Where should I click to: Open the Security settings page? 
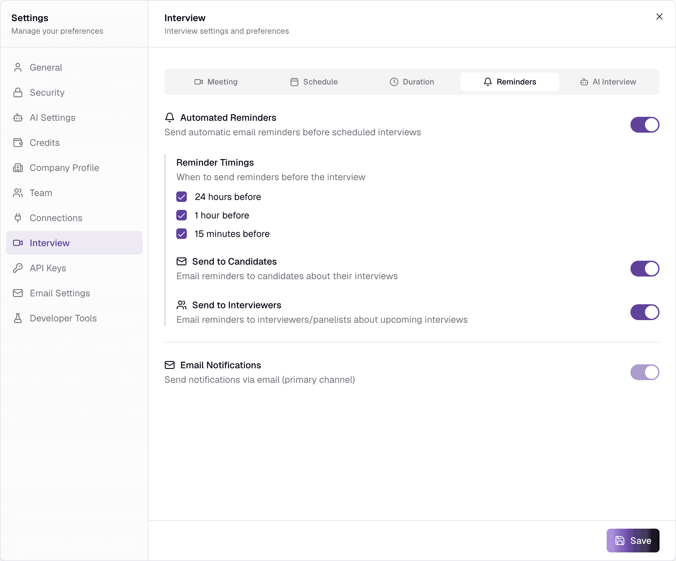tap(74, 92)
